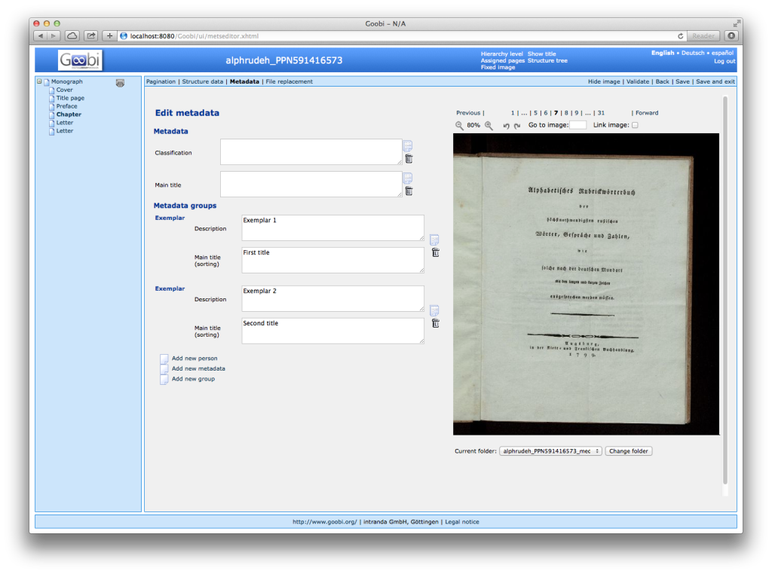Click the Goobi logo
This screenshot has width=772, height=574.
coord(80,60)
